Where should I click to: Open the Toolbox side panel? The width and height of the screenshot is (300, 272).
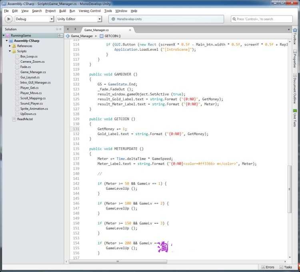point(295,36)
